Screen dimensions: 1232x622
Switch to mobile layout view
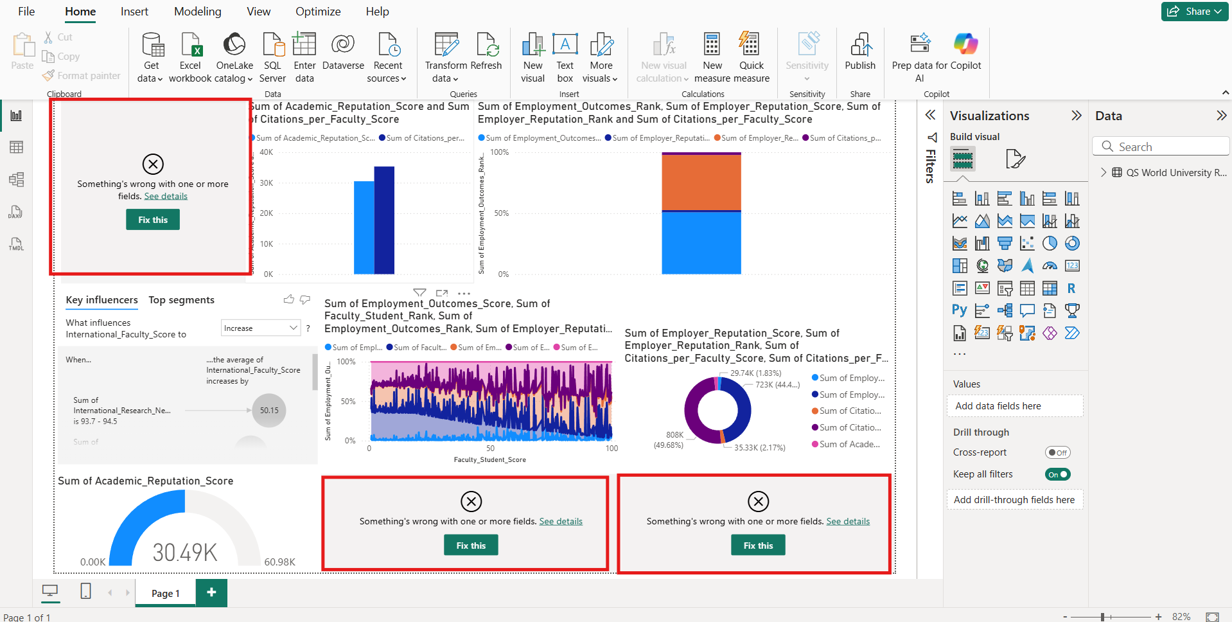(85, 591)
